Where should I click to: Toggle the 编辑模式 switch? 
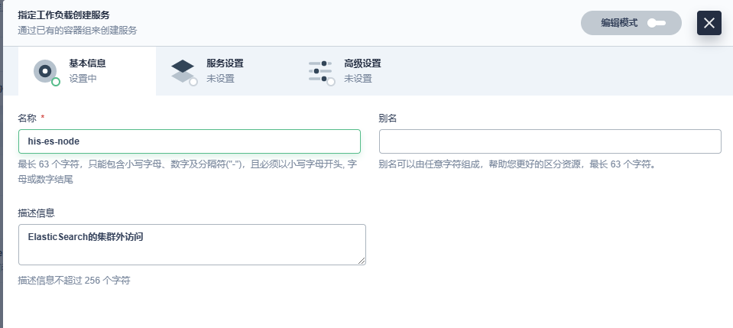pyautogui.click(x=656, y=23)
